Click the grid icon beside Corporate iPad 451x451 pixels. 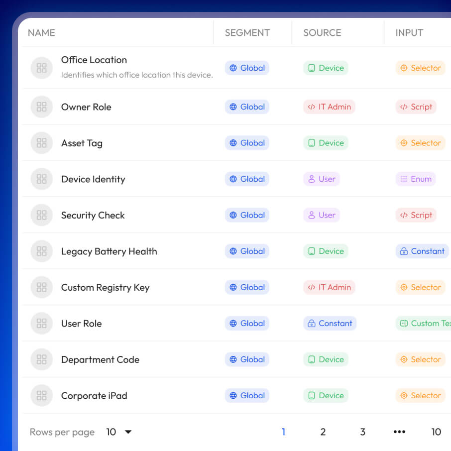click(42, 395)
